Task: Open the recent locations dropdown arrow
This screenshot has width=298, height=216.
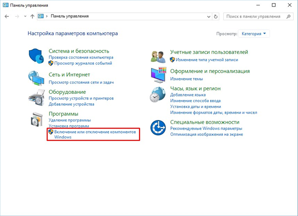Action: point(25,16)
